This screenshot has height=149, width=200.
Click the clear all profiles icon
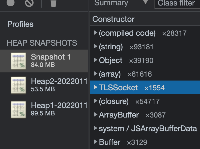[29, 3]
